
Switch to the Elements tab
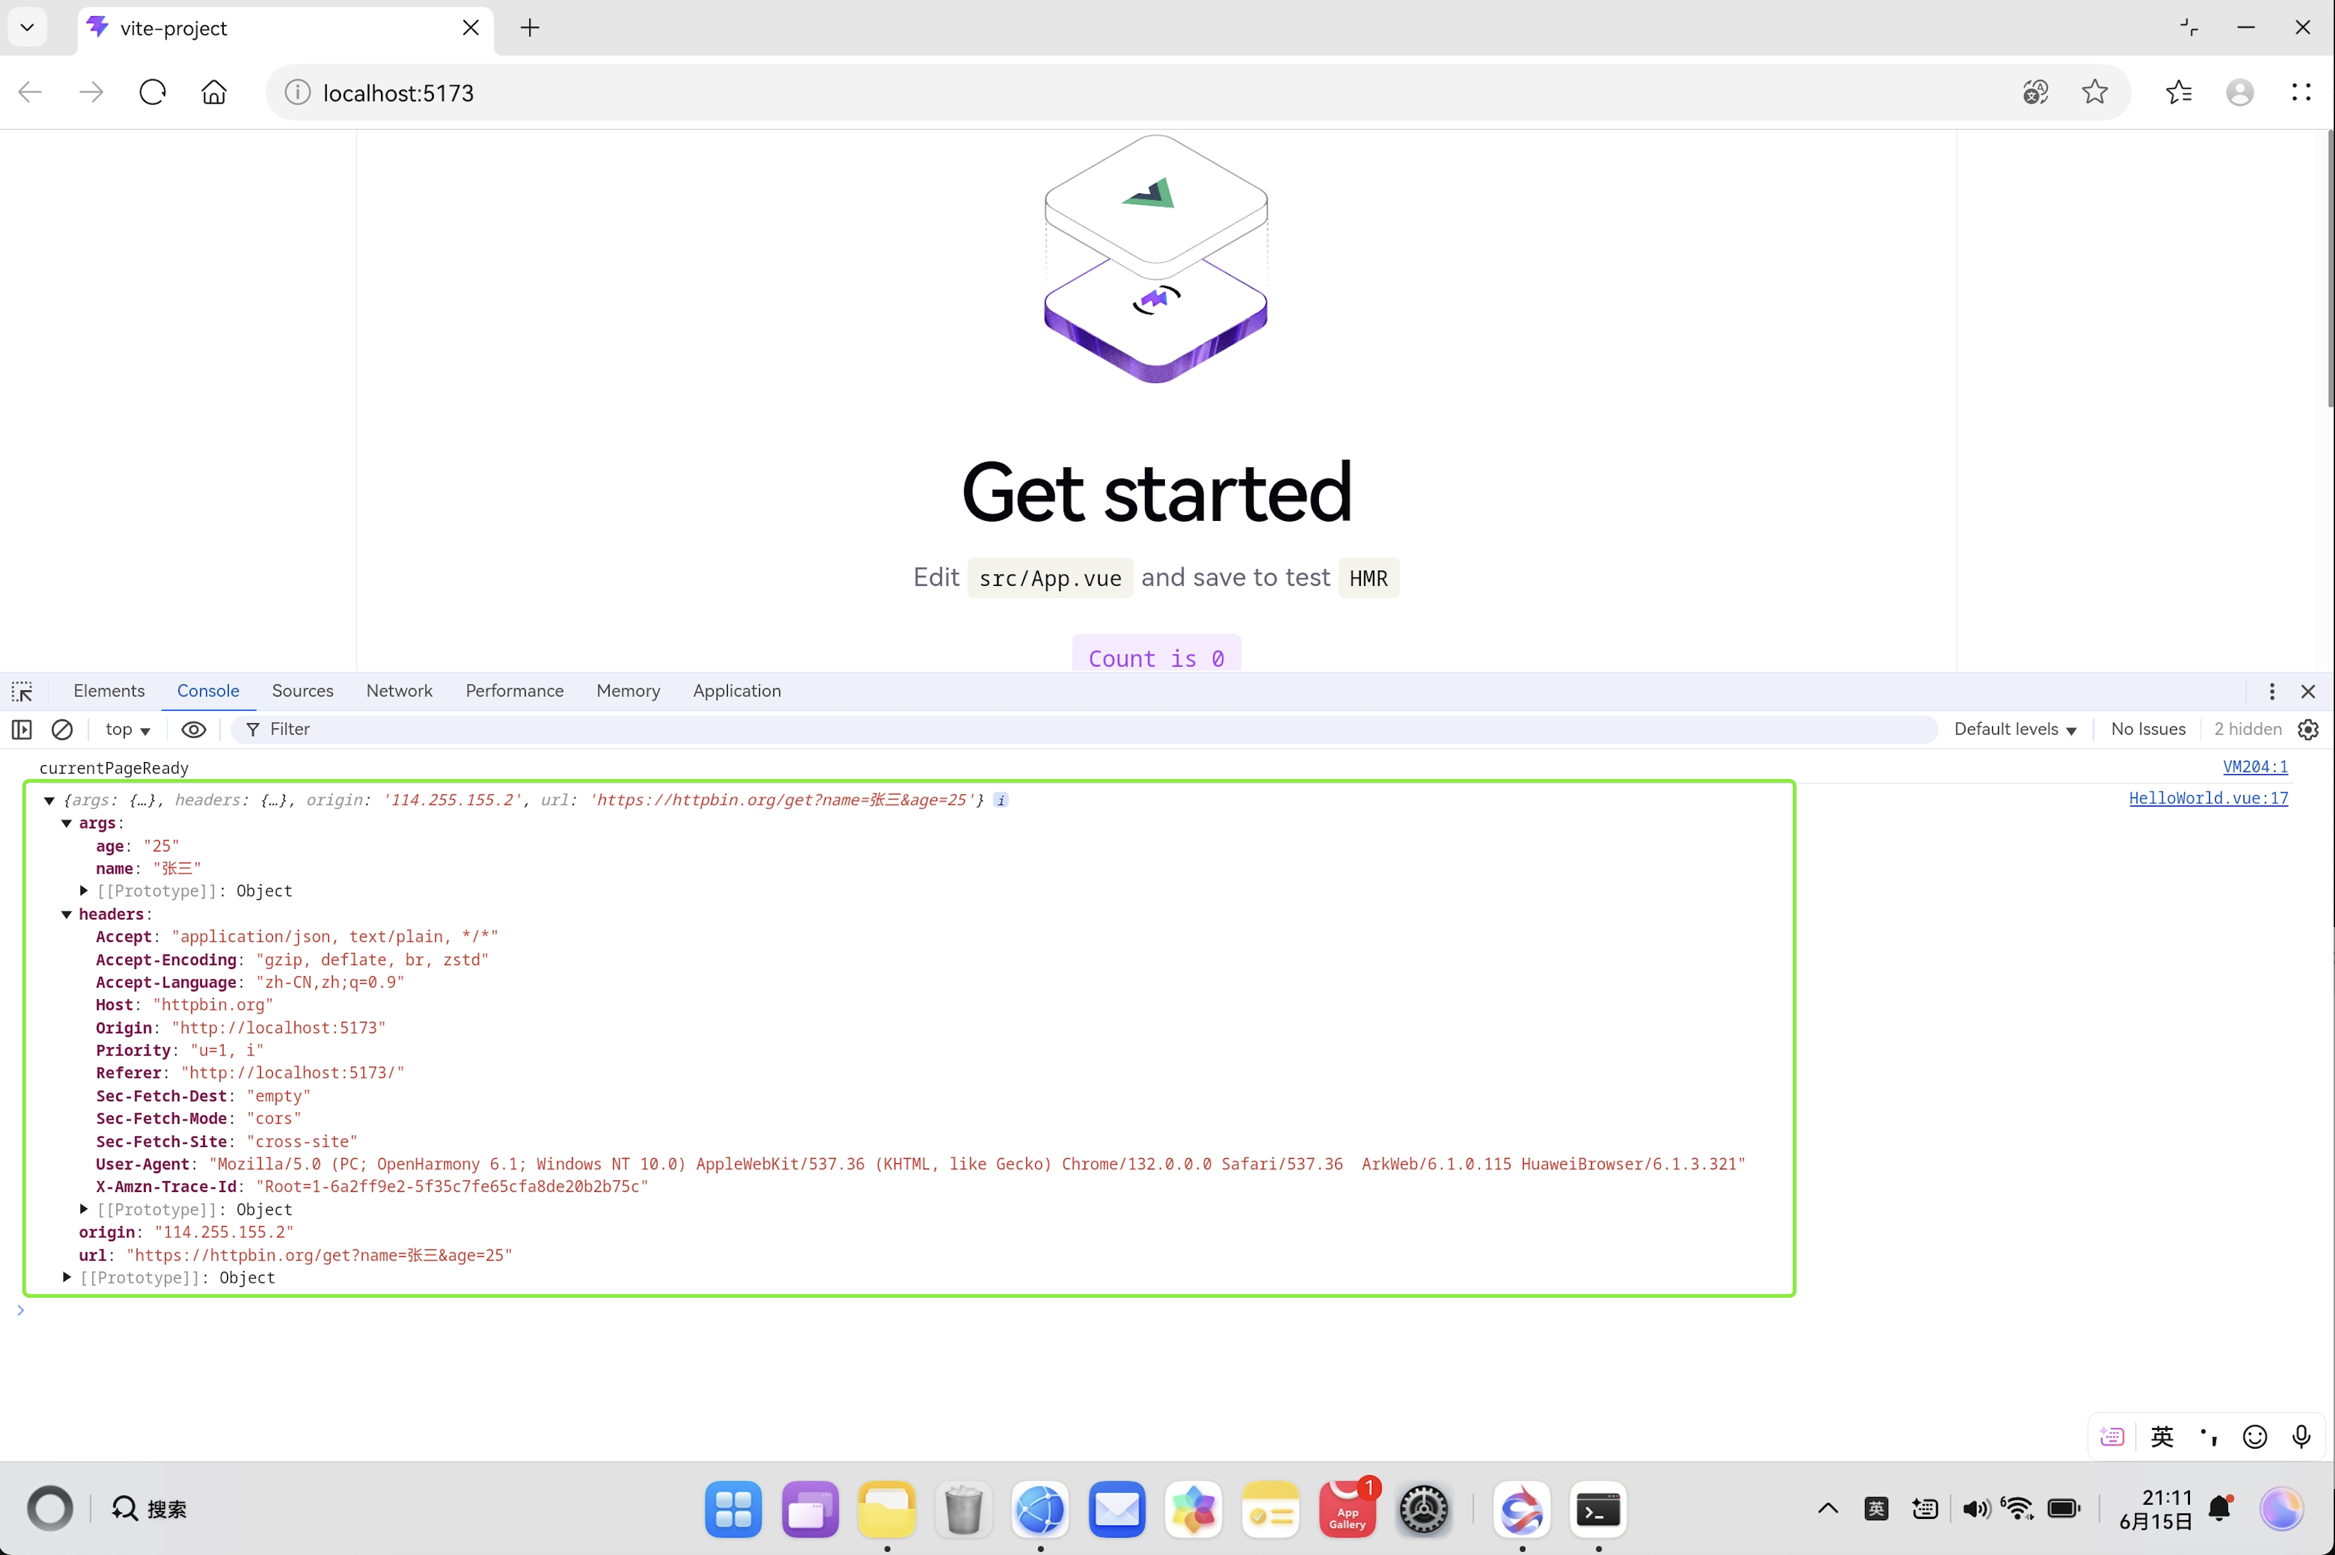pos(109,691)
